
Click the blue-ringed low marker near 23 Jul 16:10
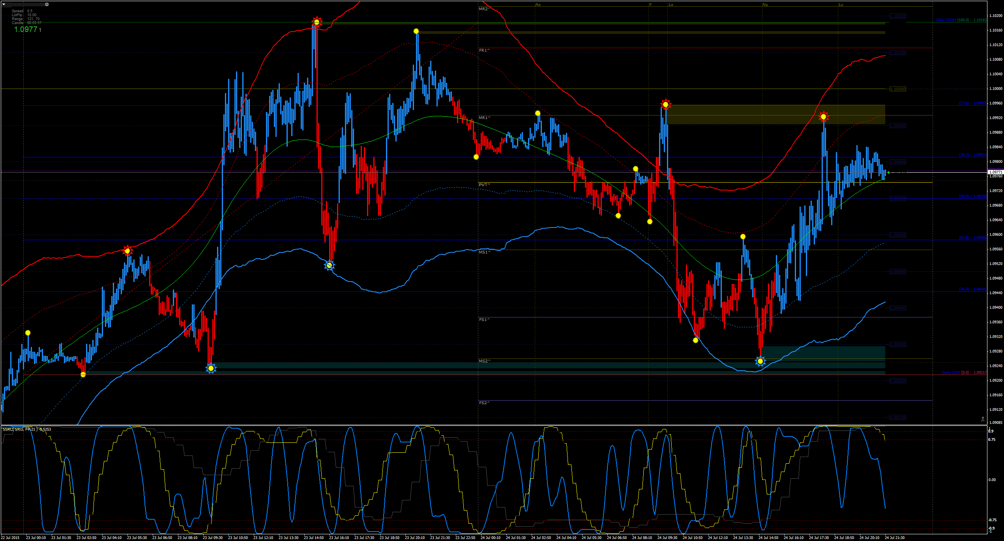tap(330, 265)
